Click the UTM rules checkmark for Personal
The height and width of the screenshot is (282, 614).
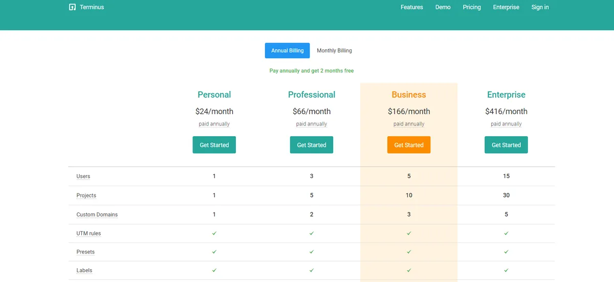click(x=214, y=233)
